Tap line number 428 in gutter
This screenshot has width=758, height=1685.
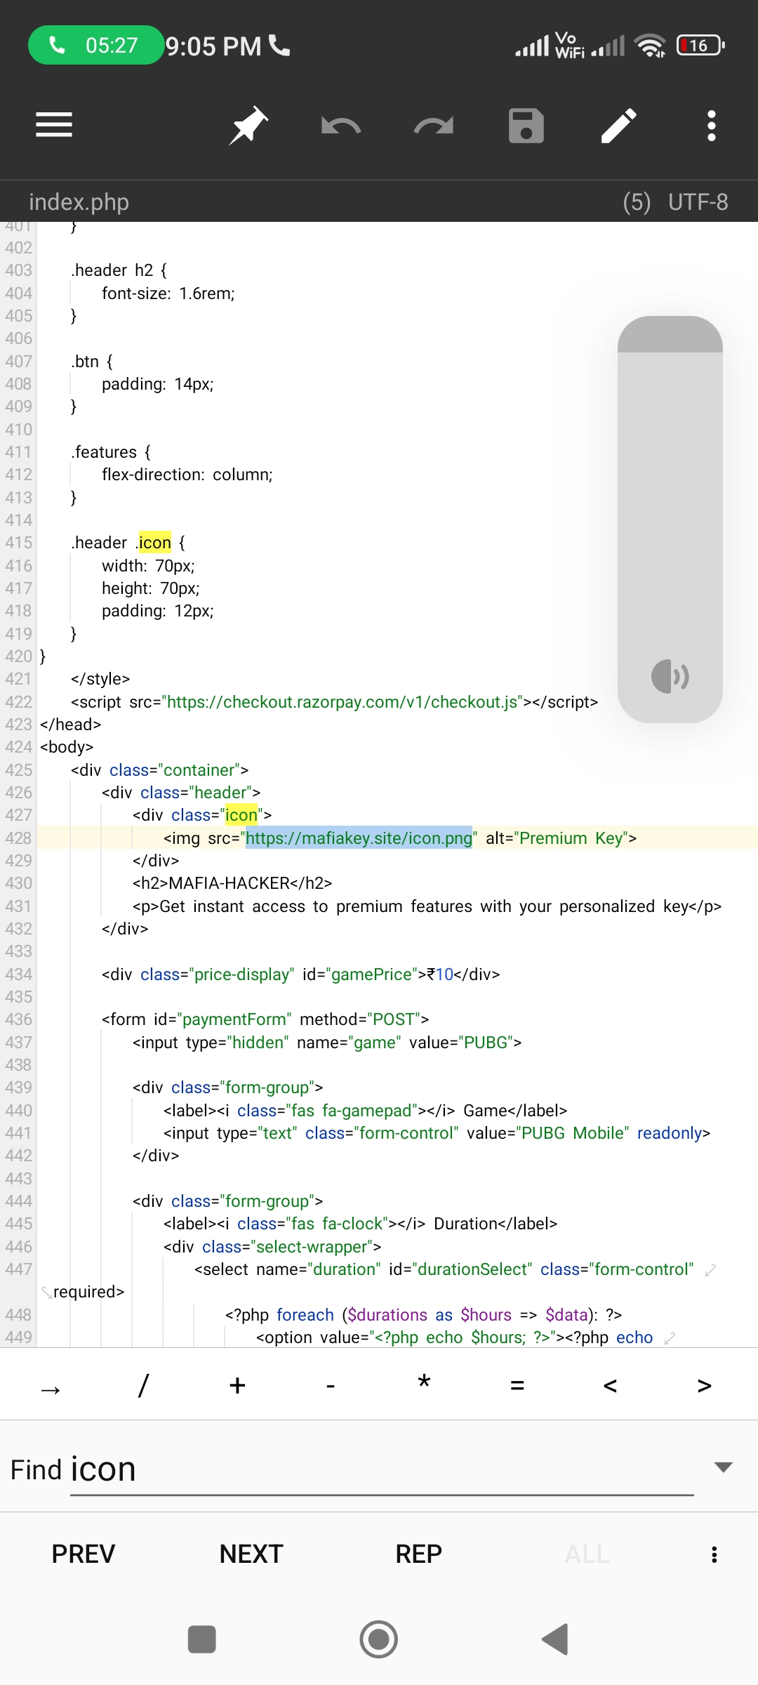19,838
